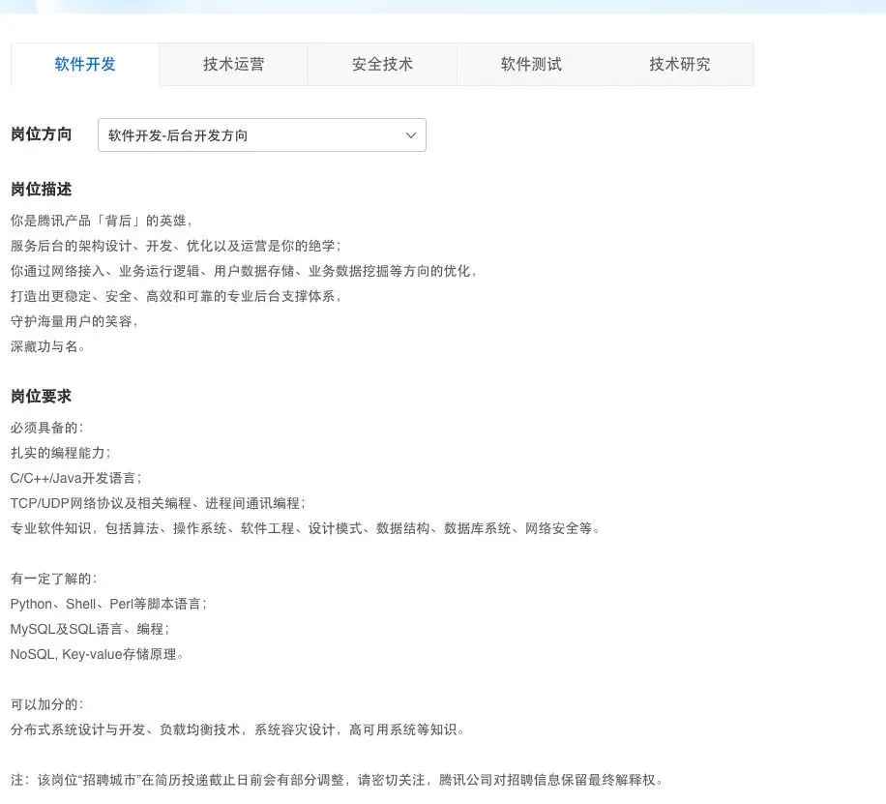Viewport: 886px width, 804px height.
Task: Click the 岗位方向 field label
Action: (x=41, y=135)
